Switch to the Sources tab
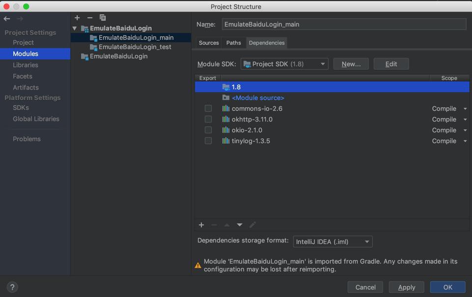Image resolution: width=472 pixels, height=297 pixels. click(209, 43)
